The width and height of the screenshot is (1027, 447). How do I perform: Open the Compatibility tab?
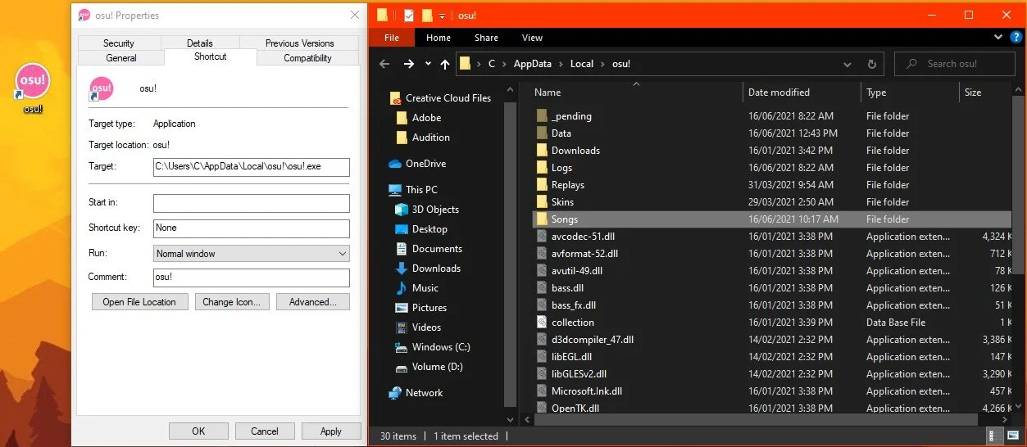(308, 58)
